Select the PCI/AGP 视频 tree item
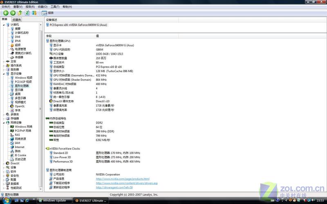This screenshot has height=204, width=327. [23, 82]
